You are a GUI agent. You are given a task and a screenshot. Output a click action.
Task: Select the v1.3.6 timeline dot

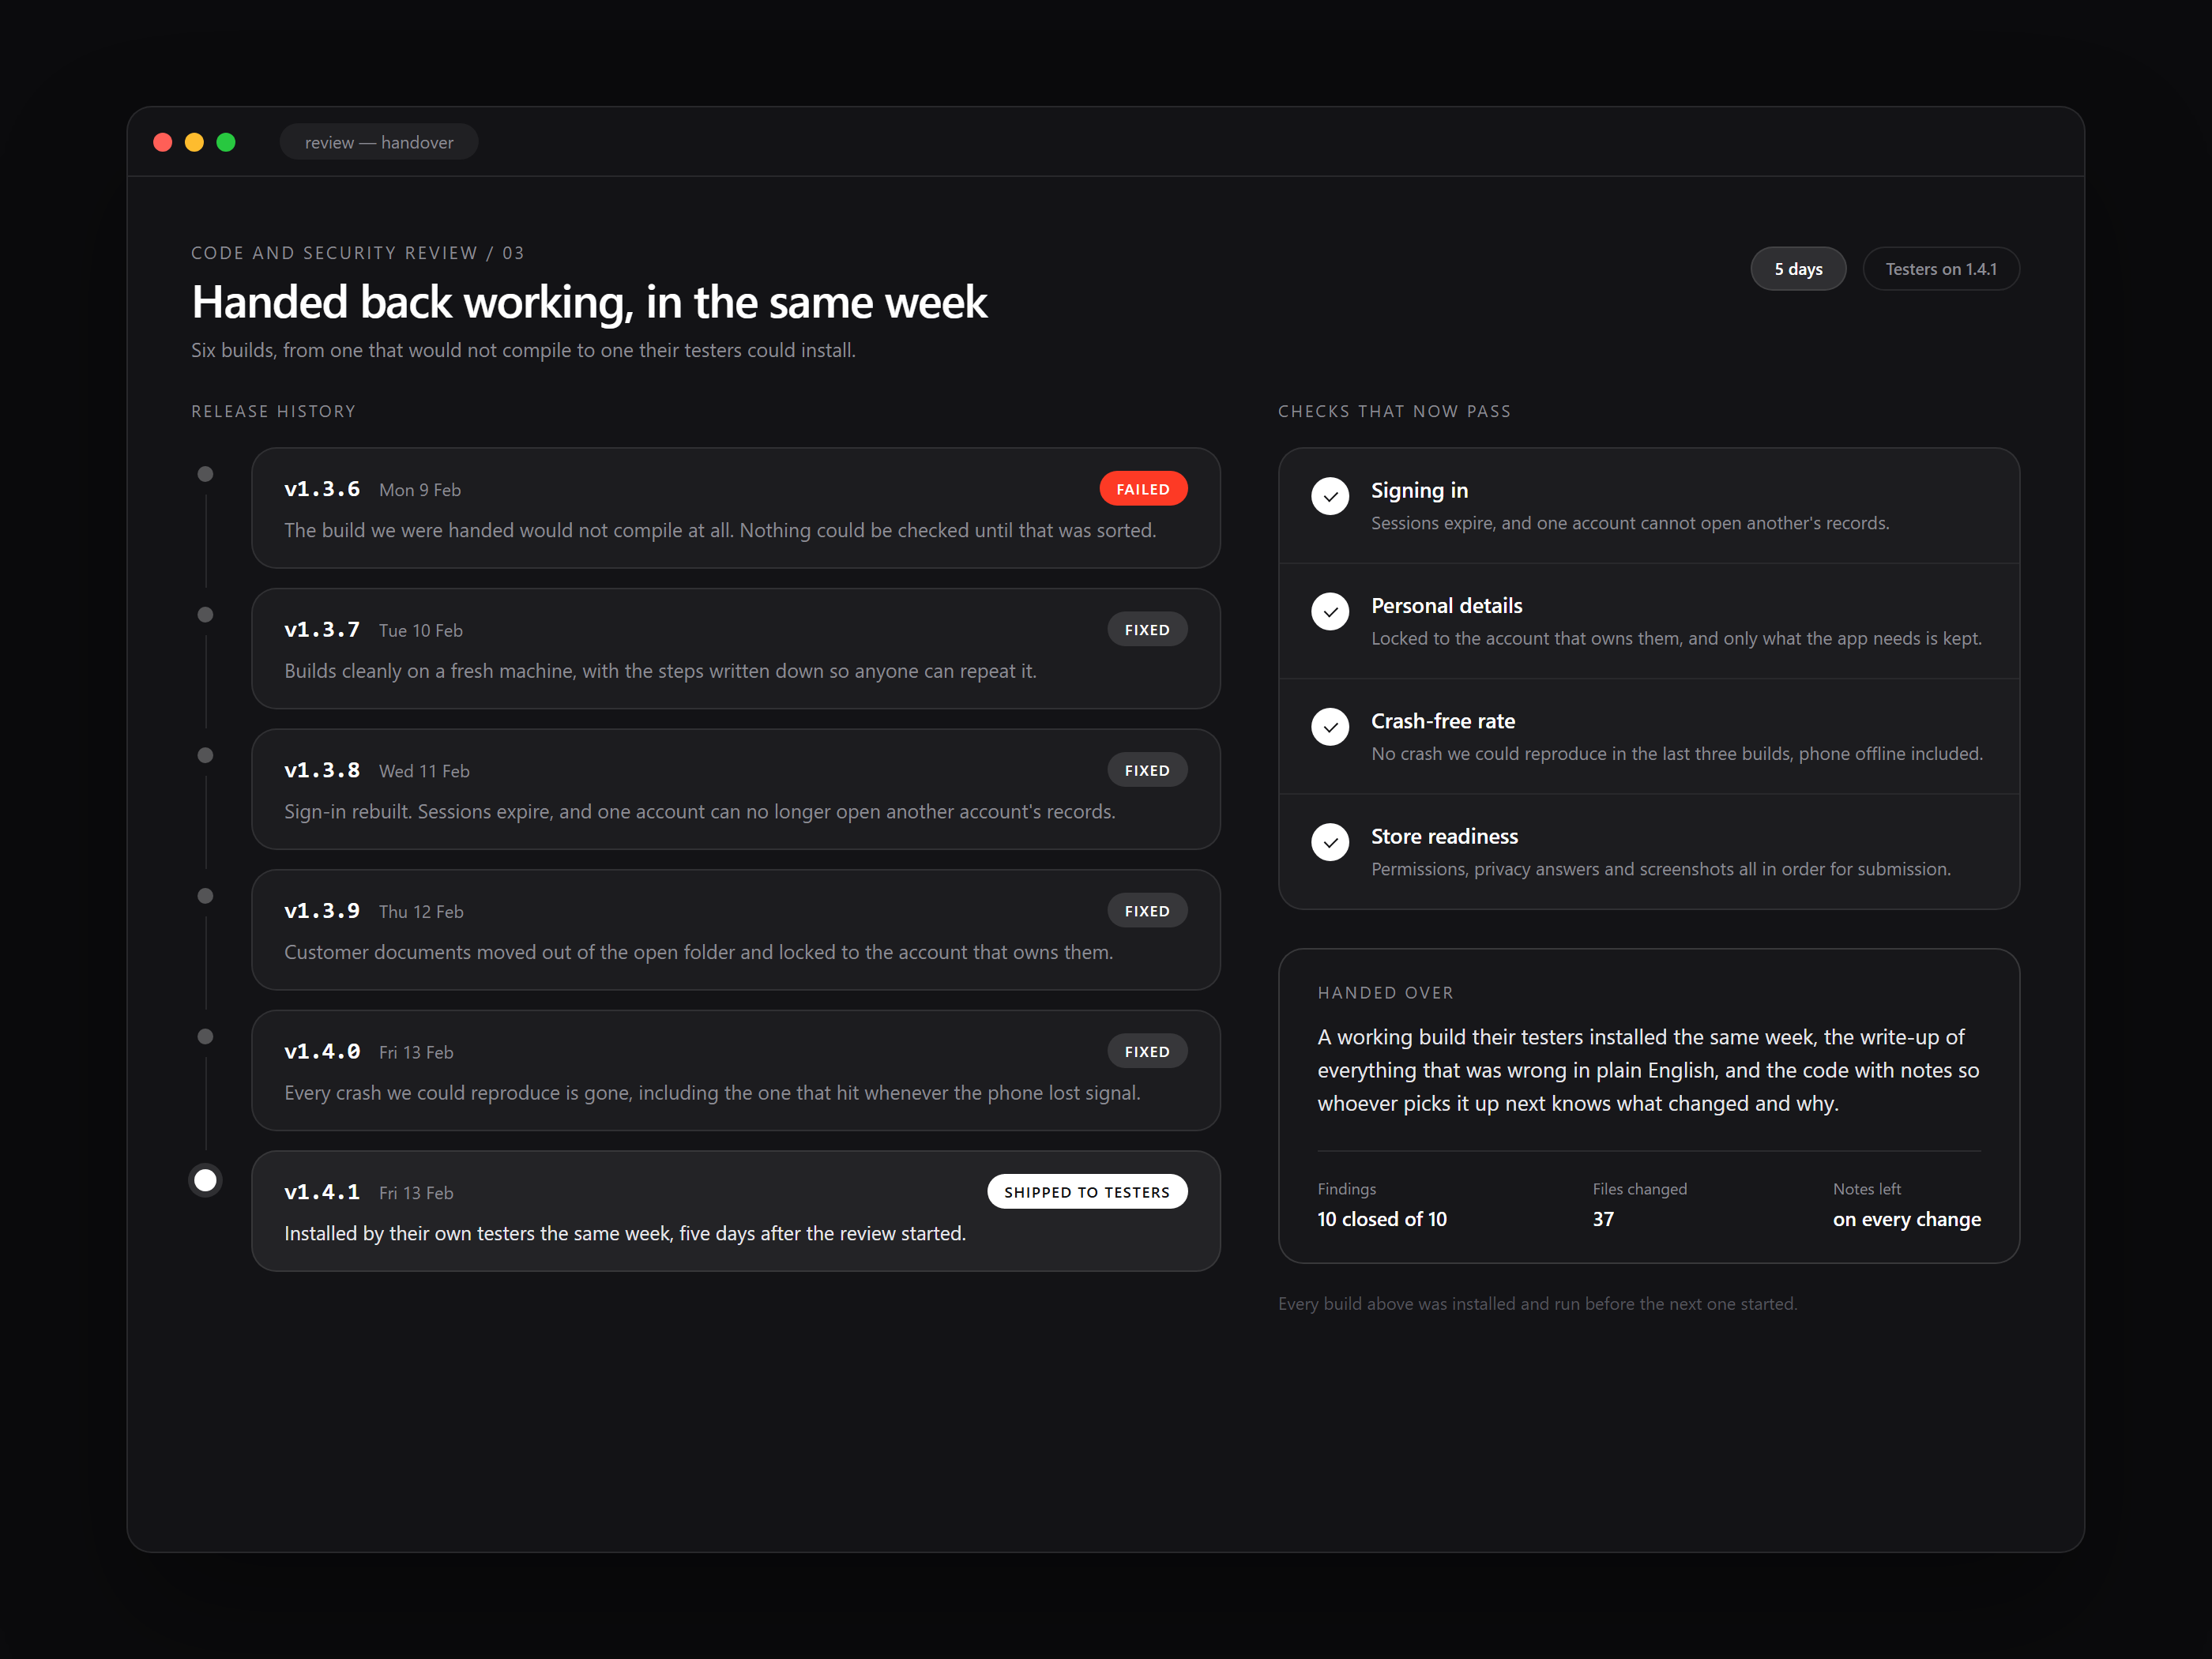point(205,474)
